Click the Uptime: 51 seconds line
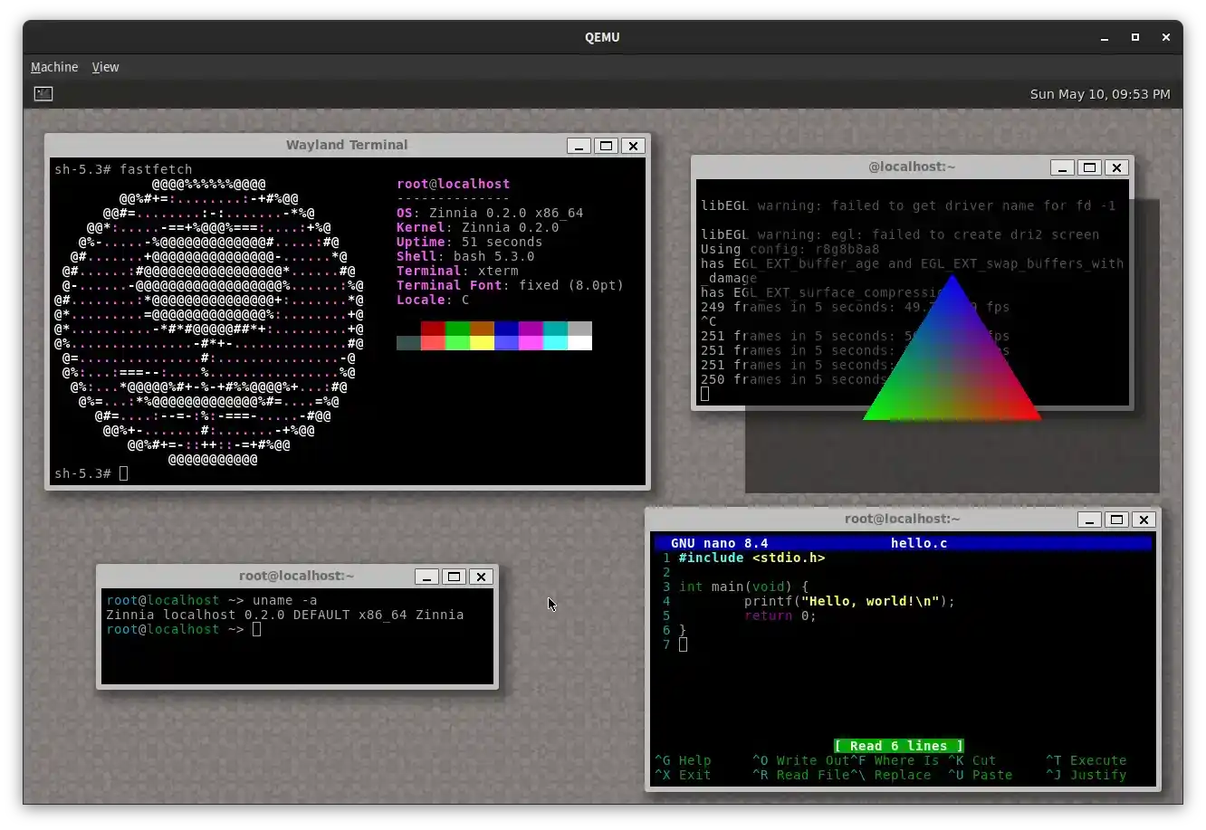 pos(469,242)
